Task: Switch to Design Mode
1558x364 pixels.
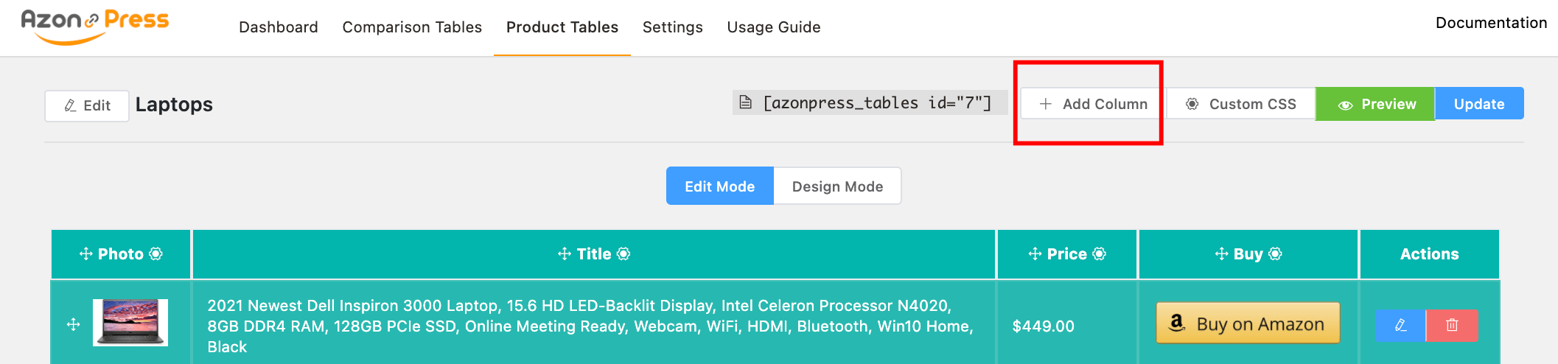Action: 837,186
